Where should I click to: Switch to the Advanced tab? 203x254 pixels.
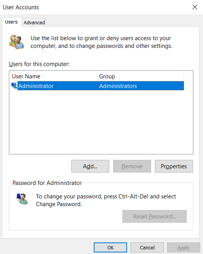pyautogui.click(x=34, y=22)
